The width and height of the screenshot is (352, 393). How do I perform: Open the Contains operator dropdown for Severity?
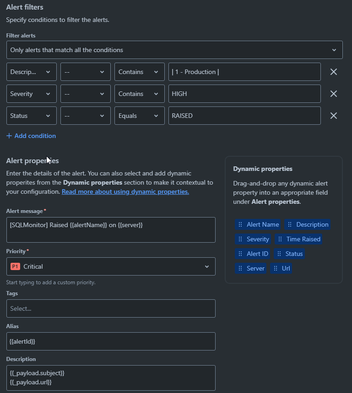140,94
